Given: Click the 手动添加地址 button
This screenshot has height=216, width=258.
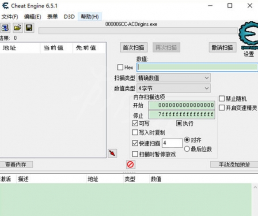Looking at the screenshot, I should click(x=234, y=164).
